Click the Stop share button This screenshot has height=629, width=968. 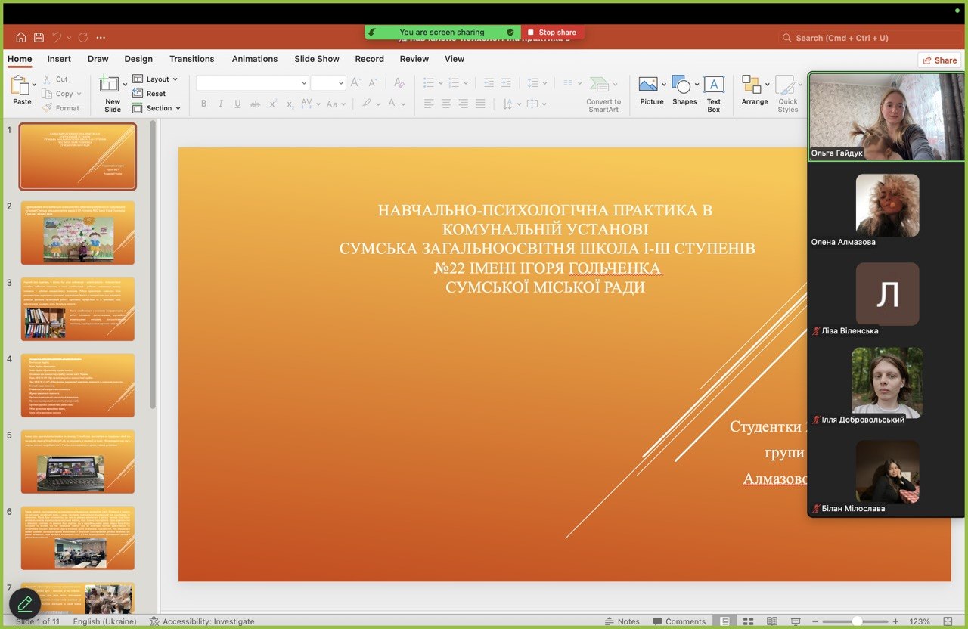pos(552,33)
